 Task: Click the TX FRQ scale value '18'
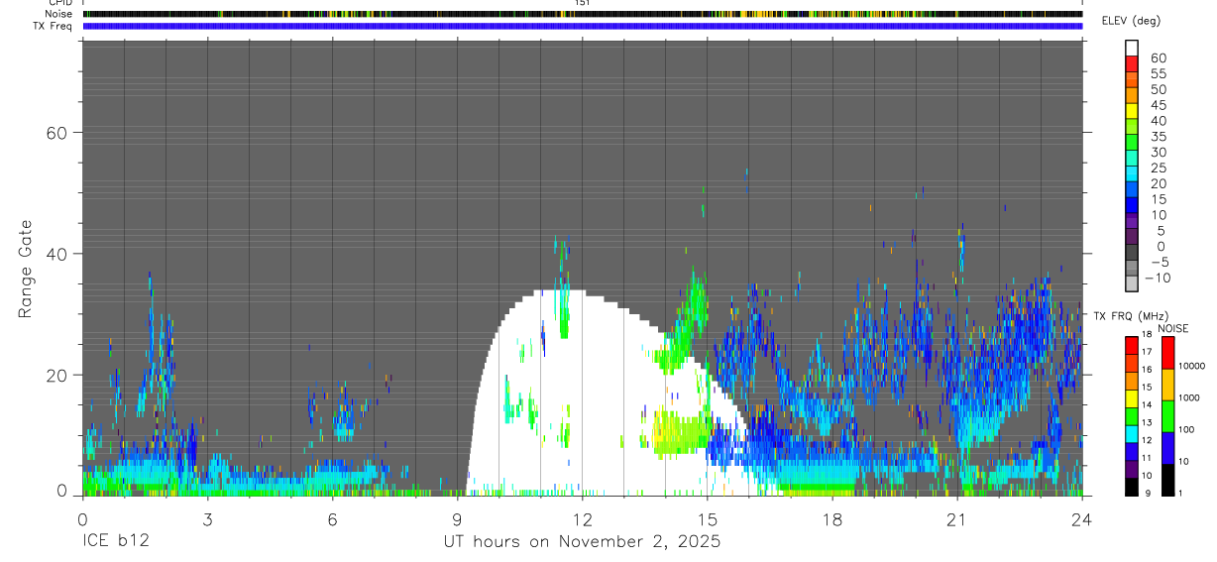coord(1147,334)
